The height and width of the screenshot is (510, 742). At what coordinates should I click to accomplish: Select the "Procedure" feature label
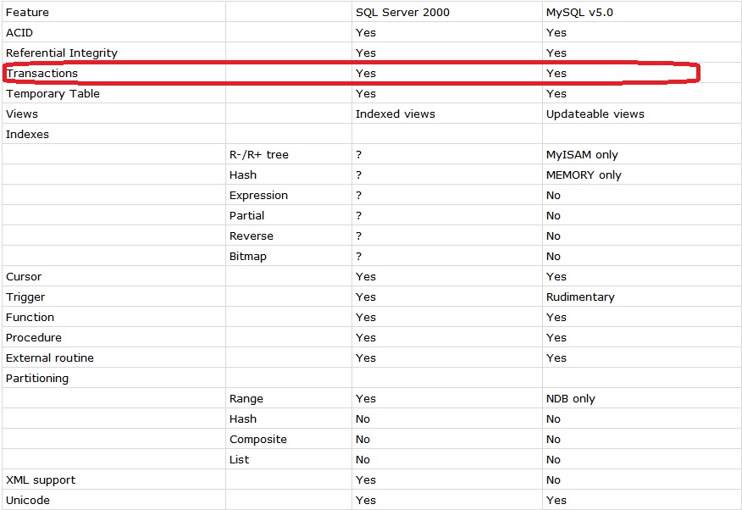(x=34, y=338)
